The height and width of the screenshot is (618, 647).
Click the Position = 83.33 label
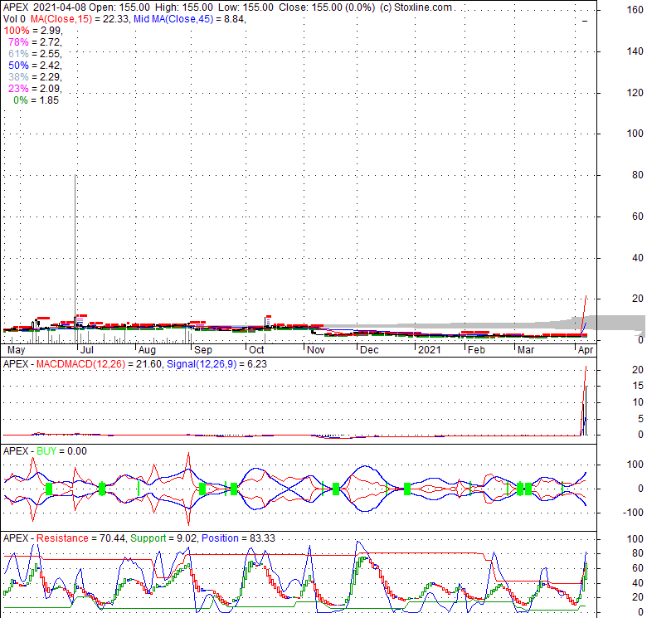point(238,538)
